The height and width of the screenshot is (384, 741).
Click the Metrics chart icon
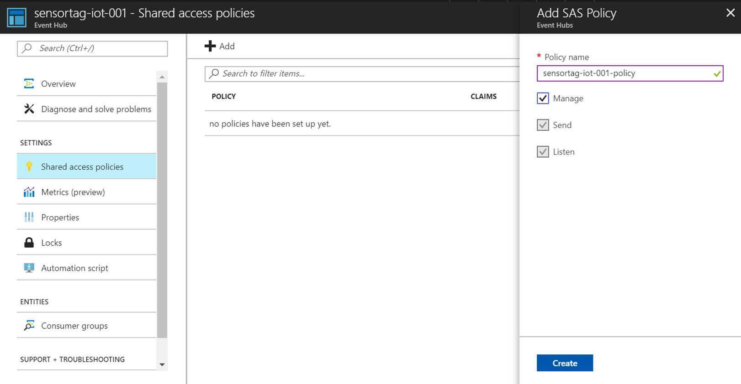point(29,192)
